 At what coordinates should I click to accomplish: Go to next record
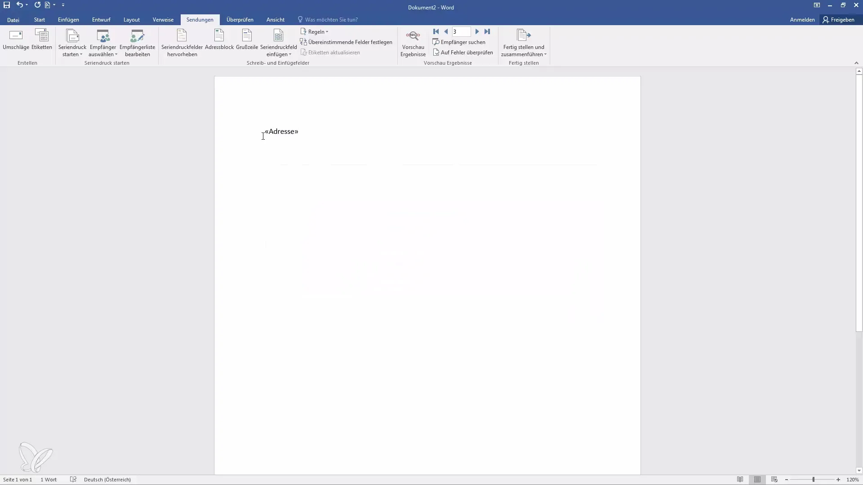coord(477,31)
